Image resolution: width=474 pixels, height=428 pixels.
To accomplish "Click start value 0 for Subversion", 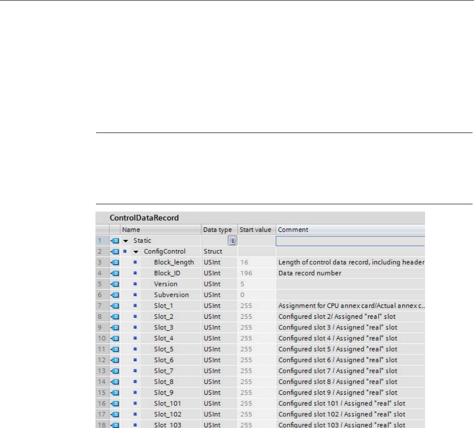I will point(242,295).
